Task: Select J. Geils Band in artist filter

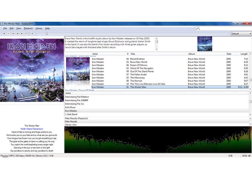Action: [157, 115]
